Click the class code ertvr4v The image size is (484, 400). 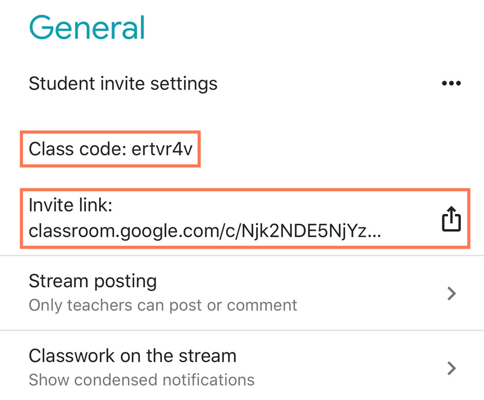(x=110, y=149)
